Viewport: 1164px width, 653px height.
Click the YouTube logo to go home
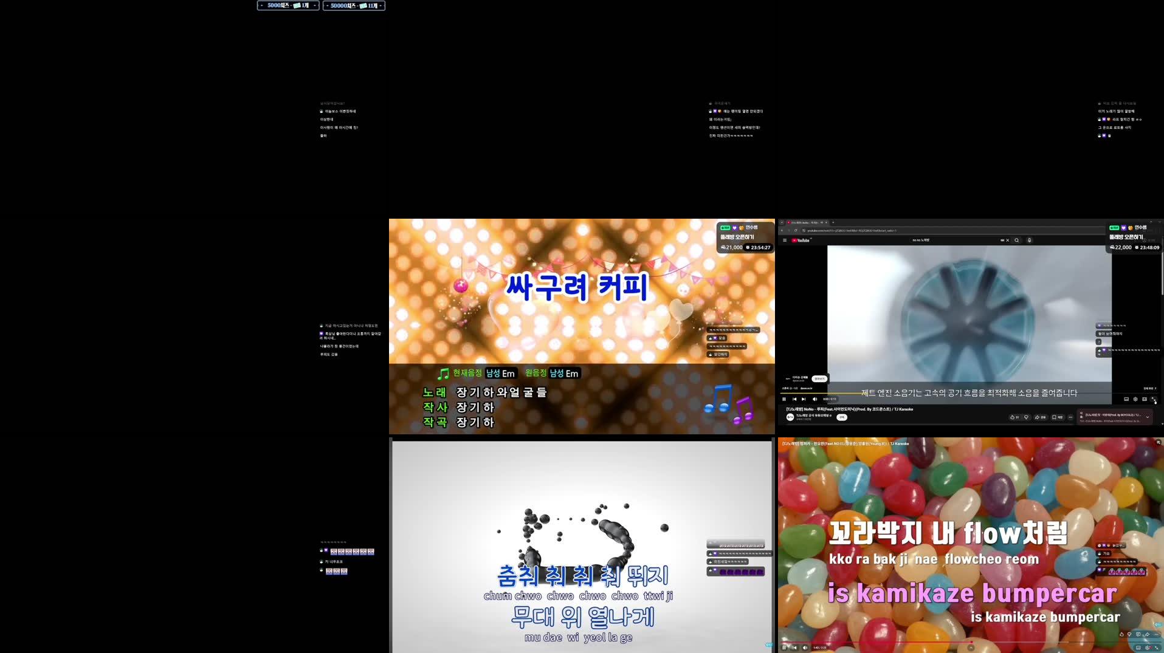801,239
